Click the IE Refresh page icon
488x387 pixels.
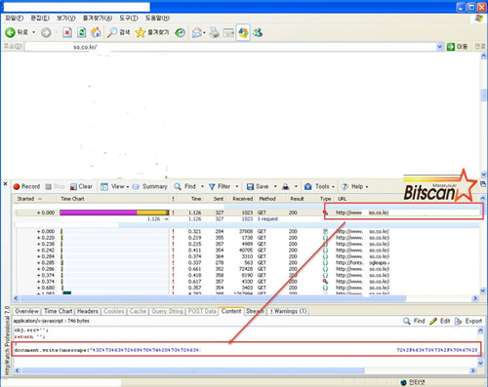(x=82, y=32)
